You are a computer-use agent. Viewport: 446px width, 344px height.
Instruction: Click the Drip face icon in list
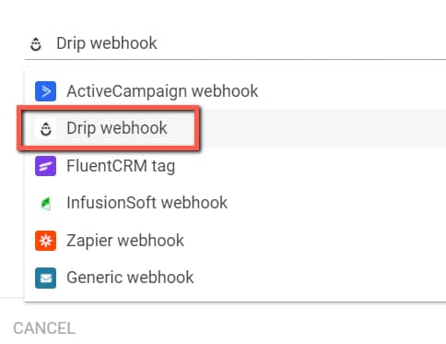pyautogui.click(x=46, y=128)
